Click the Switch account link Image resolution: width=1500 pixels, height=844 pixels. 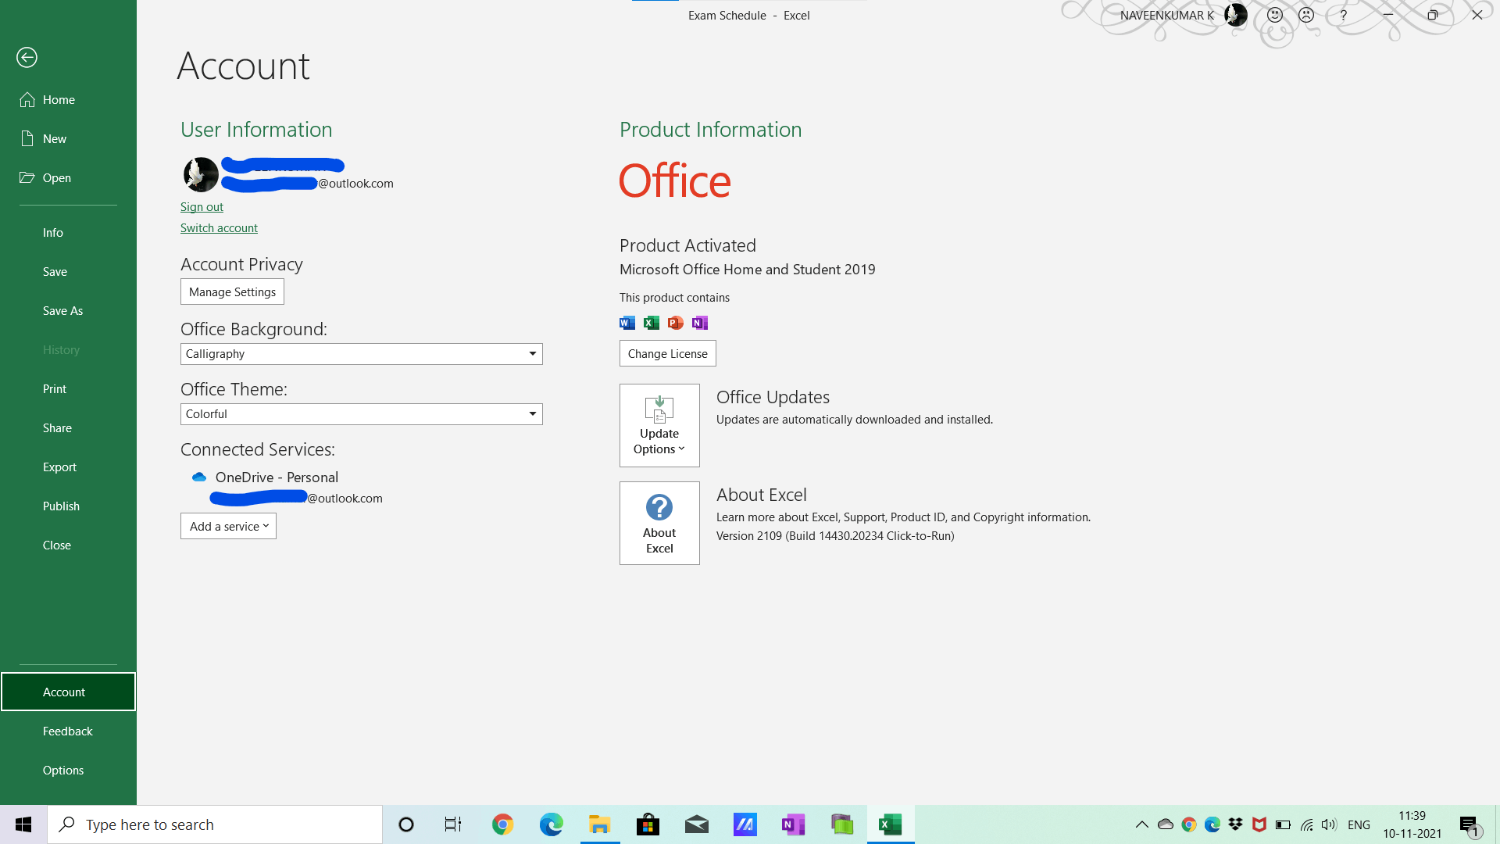(219, 228)
